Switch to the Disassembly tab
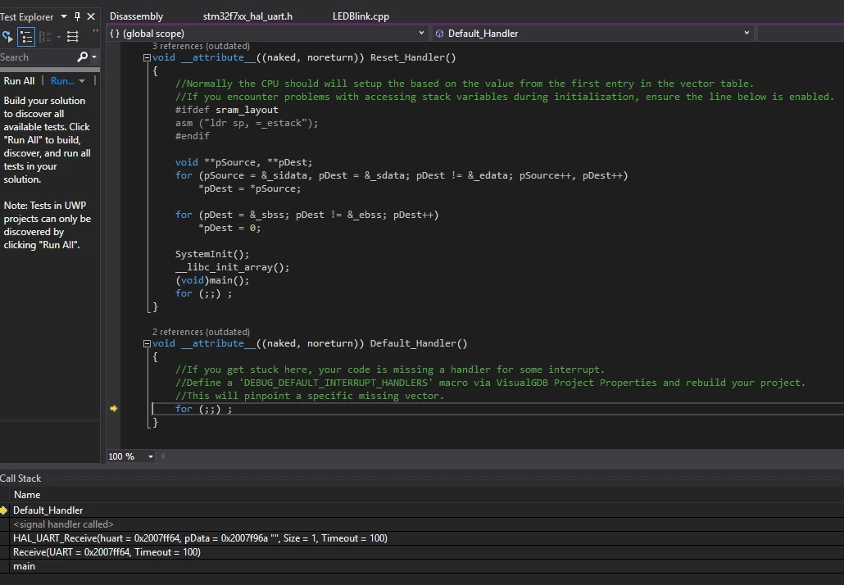The width and height of the screenshot is (844, 585). (136, 16)
